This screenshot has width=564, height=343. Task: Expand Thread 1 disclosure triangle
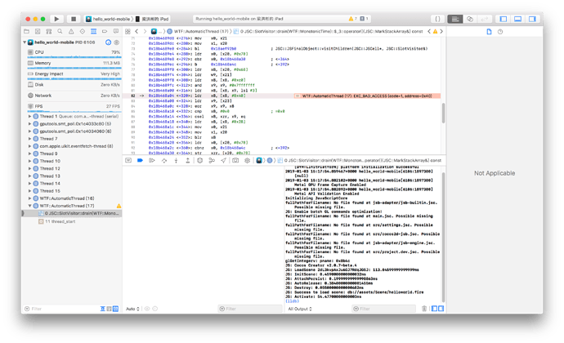[x=29, y=116]
